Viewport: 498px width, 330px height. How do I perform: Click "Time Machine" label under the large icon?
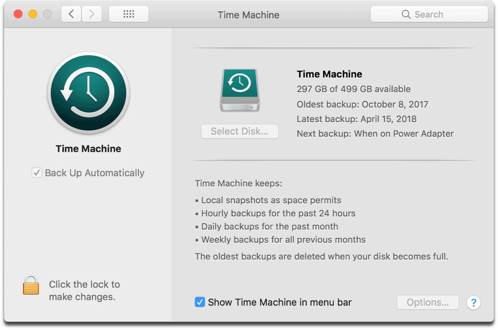(x=88, y=149)
